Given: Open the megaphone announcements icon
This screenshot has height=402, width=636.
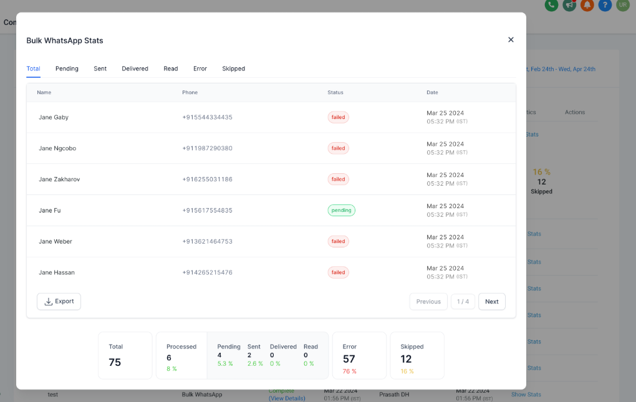Looking at the screenshot, I should [569, 5].
